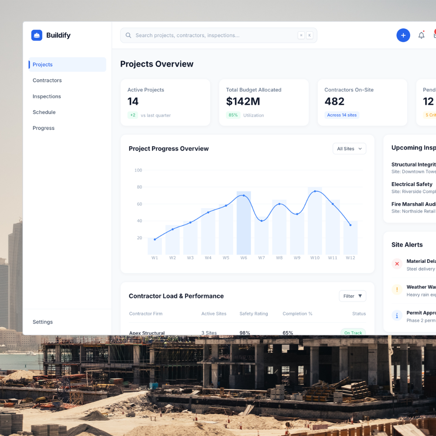The height and width of the screenshot is (436, 436).
Task: Click the Filter funnel icon
Action: [x=360, y=296]
